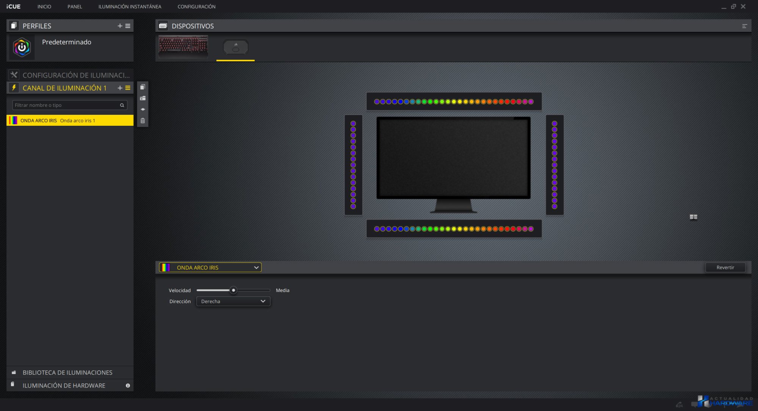Open the Onda Arco Iris effect dropdown

[x=210, y=267]
